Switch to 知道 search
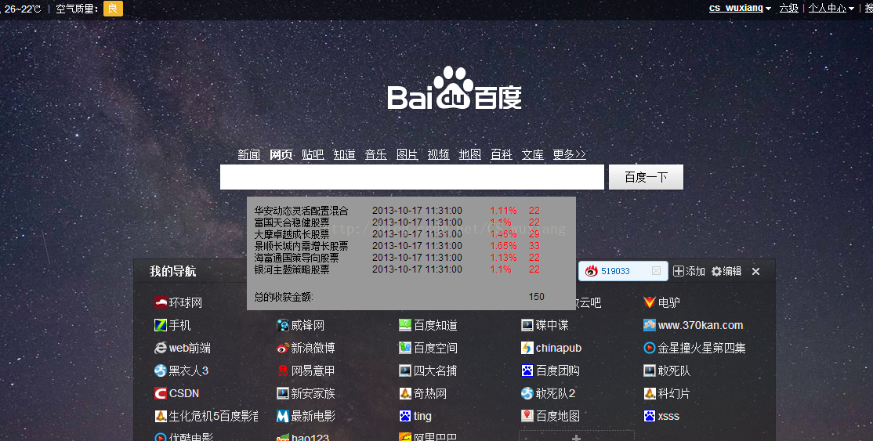Screen dimensions: 873x441 pyautogui.click(x=345, y=155)
